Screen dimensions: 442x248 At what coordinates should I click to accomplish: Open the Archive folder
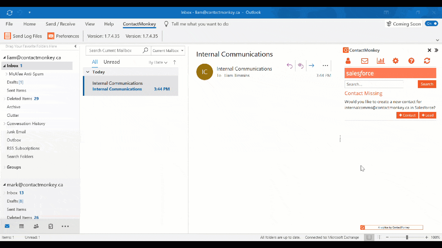pyautogui.click(x=13, y=107)
